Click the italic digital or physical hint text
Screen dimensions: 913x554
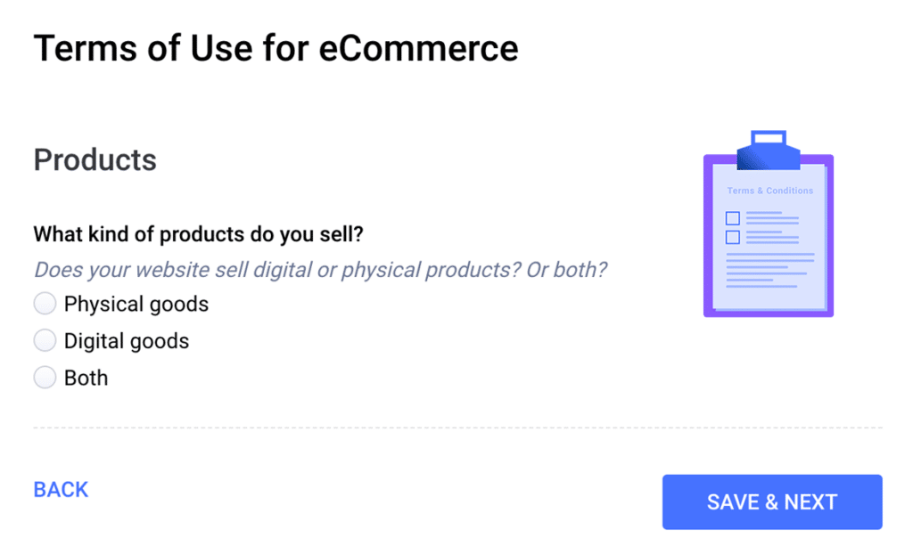click(320, 269)
